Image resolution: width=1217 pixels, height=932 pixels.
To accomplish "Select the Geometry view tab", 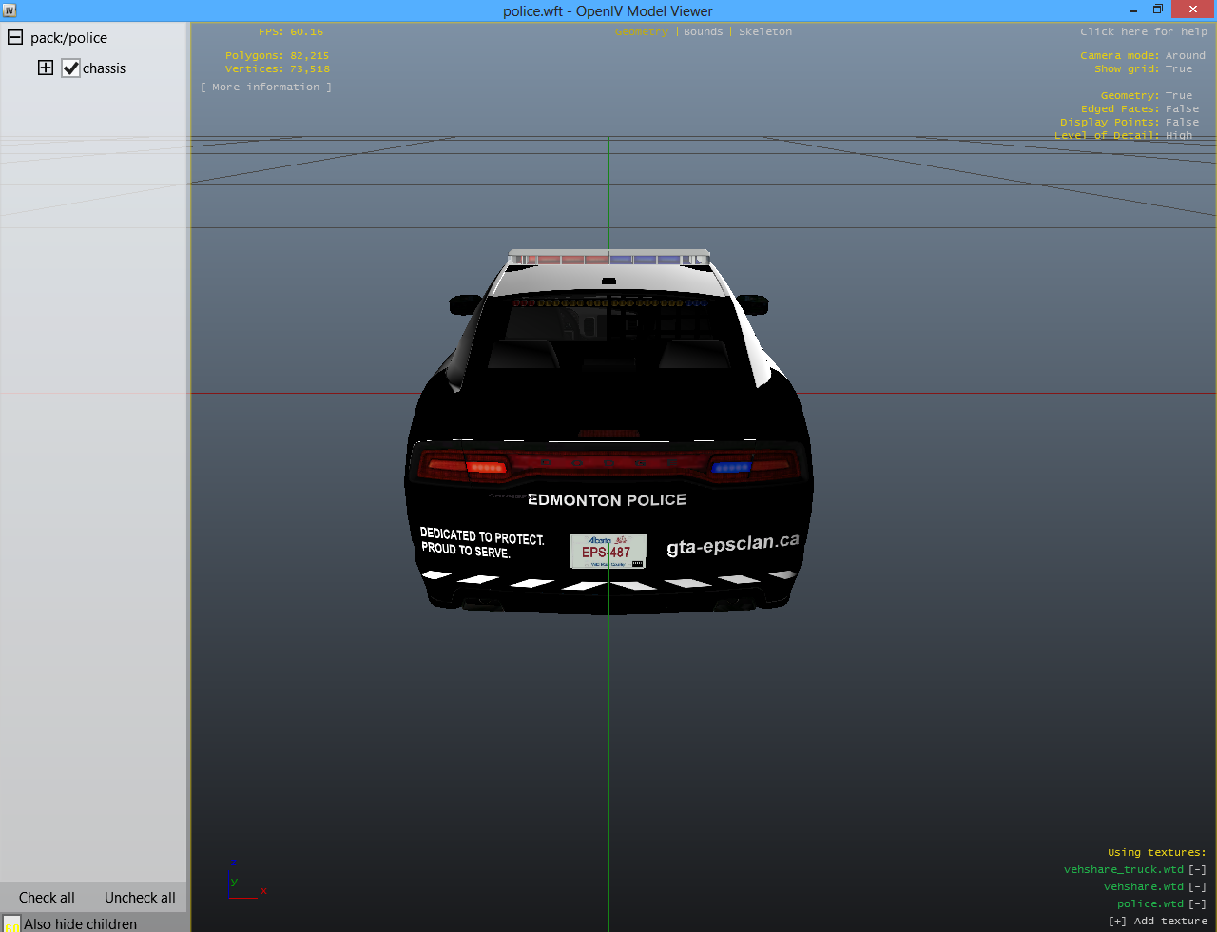I will (642, 32).
